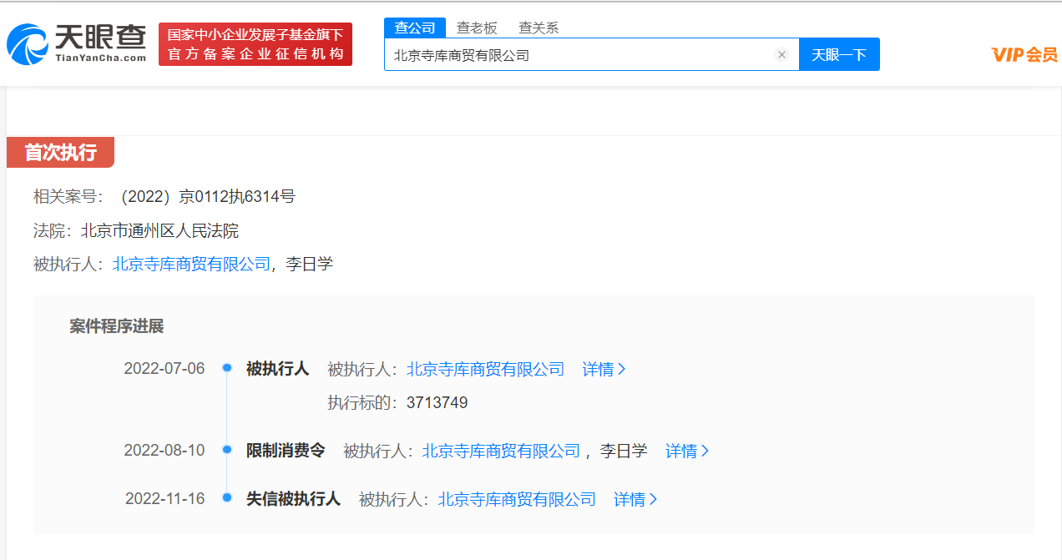Viewport: 1062px width, 560px height.
Task: Select the date 2022-08-10
Action: (164, 450)
